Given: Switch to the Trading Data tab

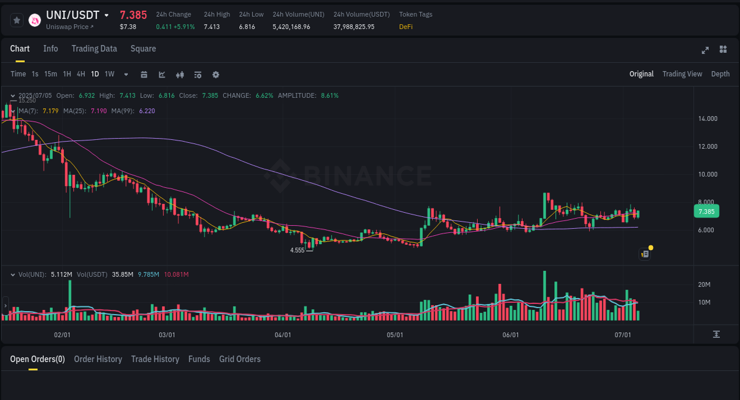Looking at the screenshot, I should click(94, 49).
